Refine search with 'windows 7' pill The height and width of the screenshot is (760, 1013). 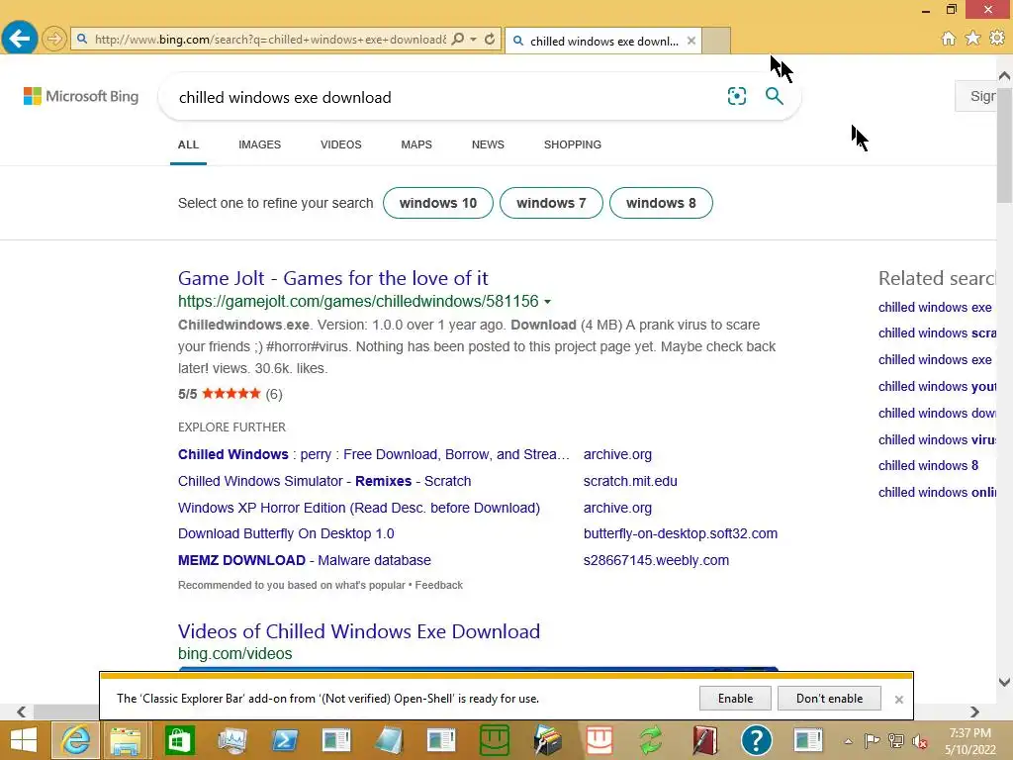click(x=551, y=203)
